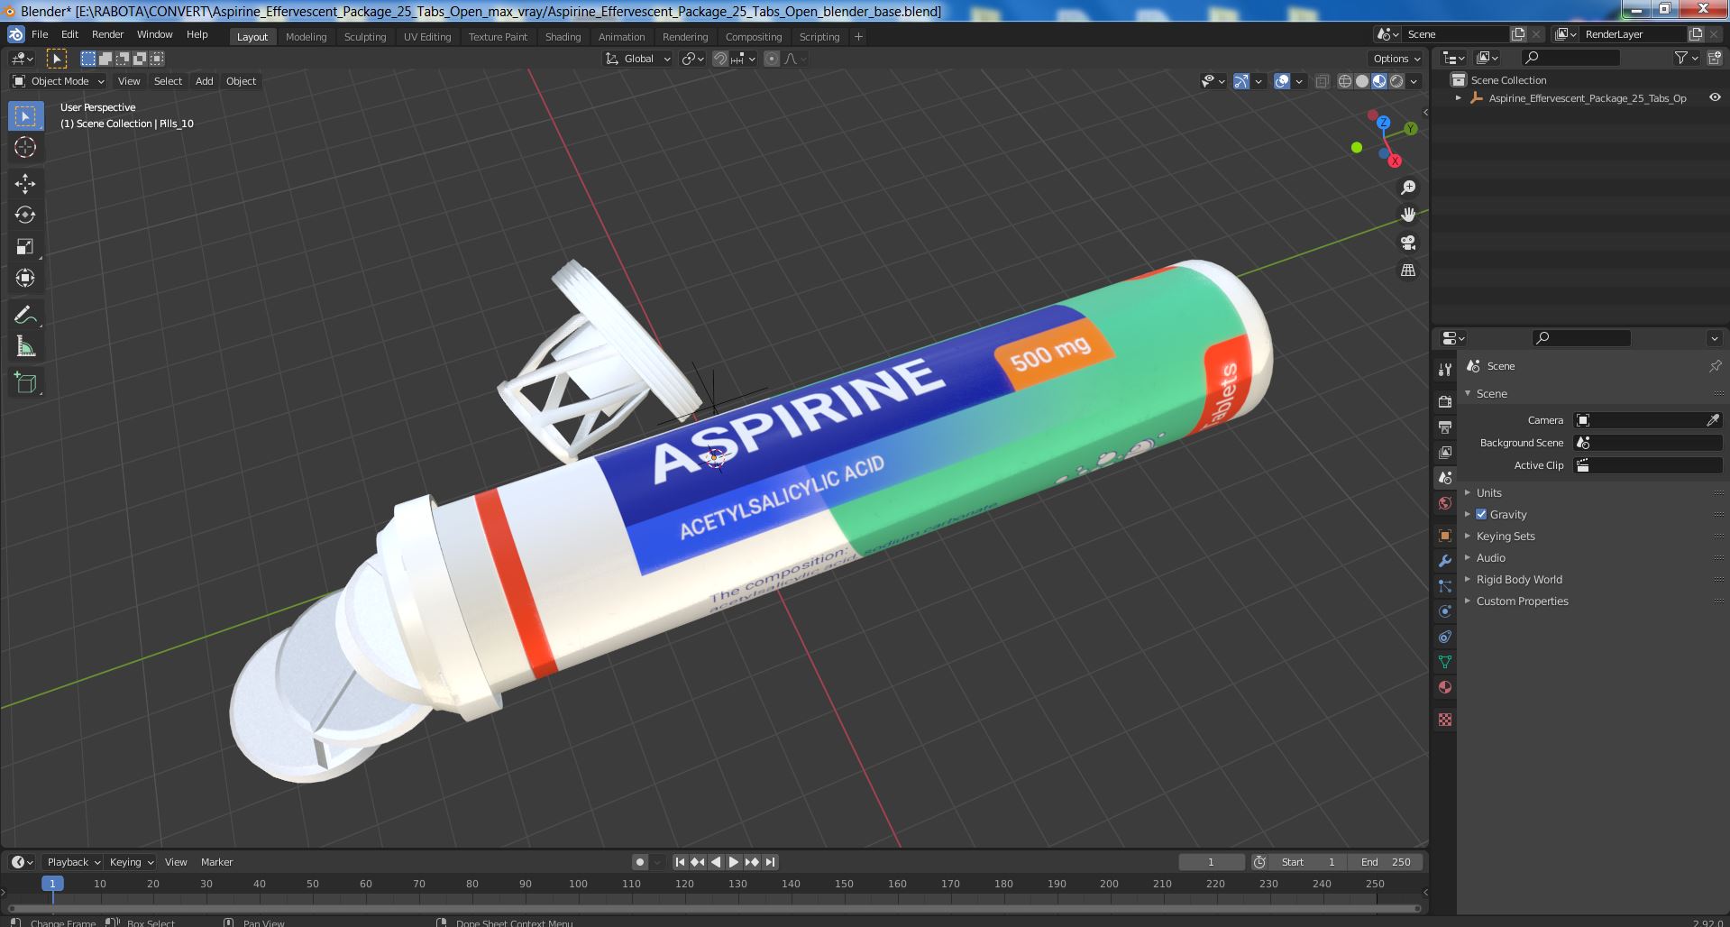The height and width of the screenshot is (927, 1730).
Task: Open the Modifier properties tab
Action: (x=1445, y=561)
